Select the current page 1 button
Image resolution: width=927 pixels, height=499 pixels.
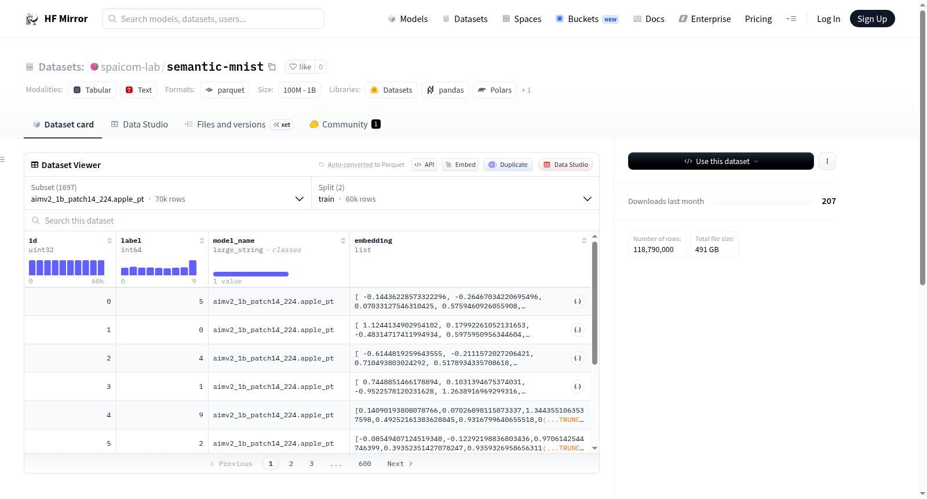271,464
